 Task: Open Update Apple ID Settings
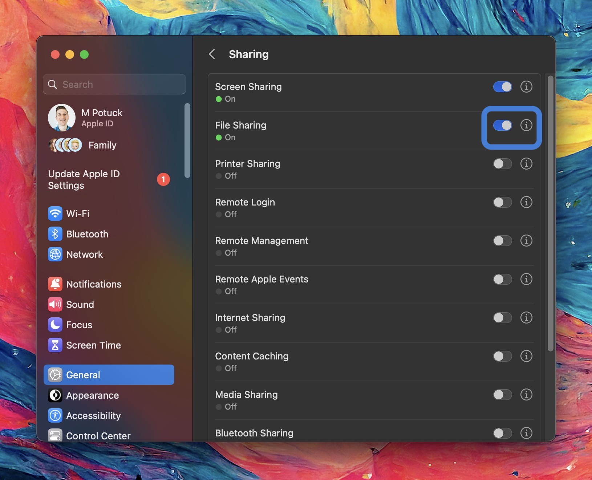pyautogui.click(x=84, y=180)
